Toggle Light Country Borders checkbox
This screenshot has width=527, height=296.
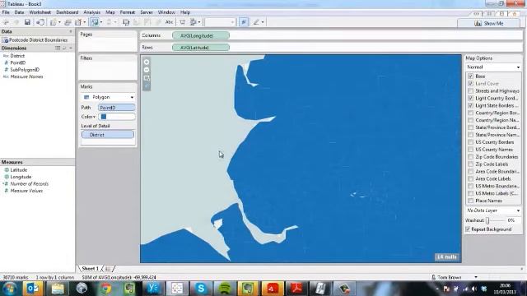pos(470,99)
